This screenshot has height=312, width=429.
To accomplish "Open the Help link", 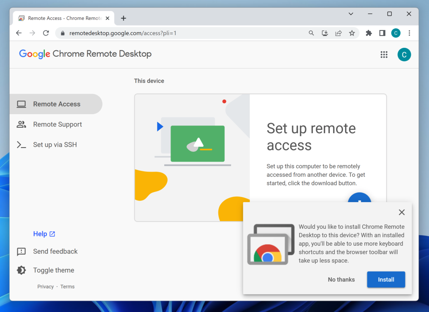I will (44, 234).
